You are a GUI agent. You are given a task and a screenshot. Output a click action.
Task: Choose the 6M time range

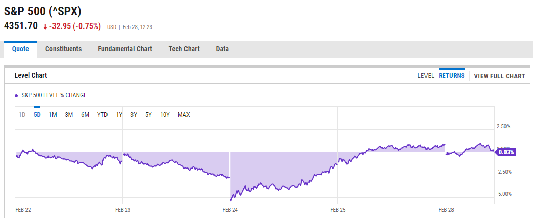point(85,115)
